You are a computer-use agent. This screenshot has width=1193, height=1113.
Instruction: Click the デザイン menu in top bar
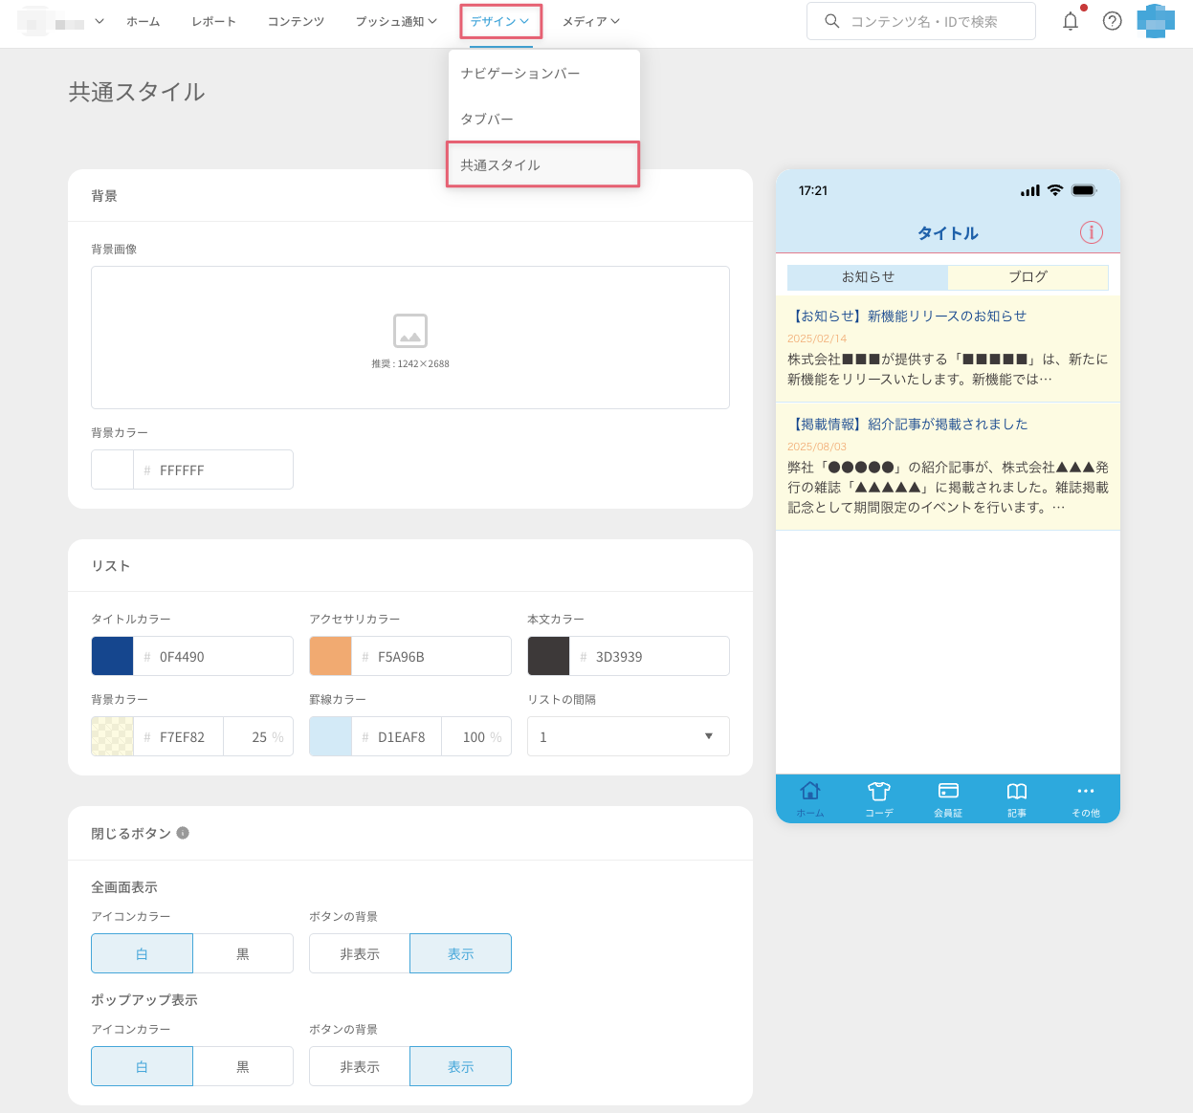click(500, 21)
